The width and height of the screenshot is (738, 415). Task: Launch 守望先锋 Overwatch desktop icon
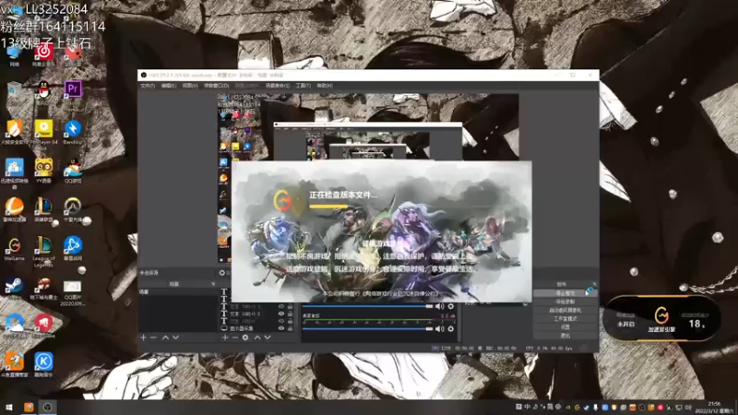(x=73, y=207)
